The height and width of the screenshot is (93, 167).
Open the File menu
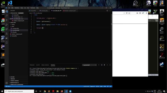point(9,8)
